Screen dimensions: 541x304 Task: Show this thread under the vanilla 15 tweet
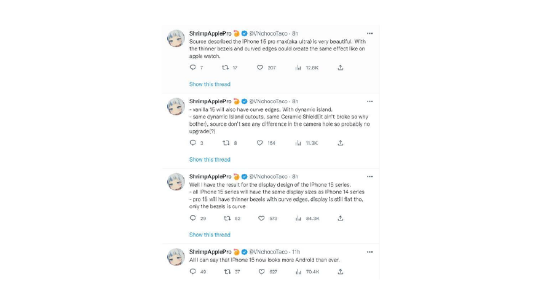pos(210,160)
